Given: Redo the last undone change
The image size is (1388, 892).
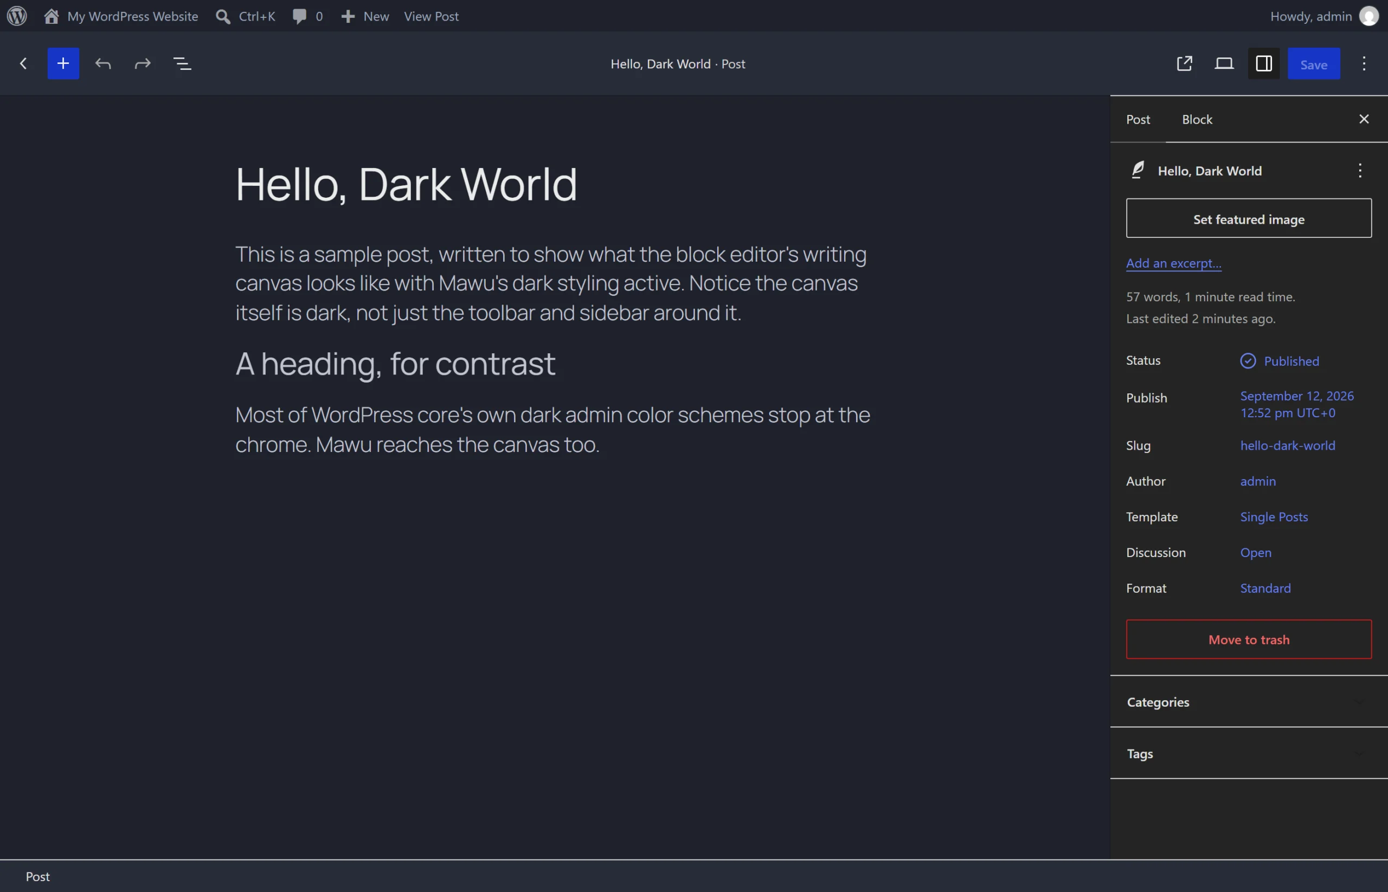Looking at the screenshot, I should coord(143,63).
